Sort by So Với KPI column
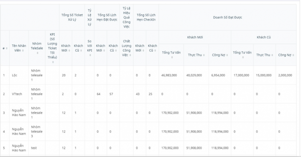Screen dimensions: 301x157 (90, 55)
